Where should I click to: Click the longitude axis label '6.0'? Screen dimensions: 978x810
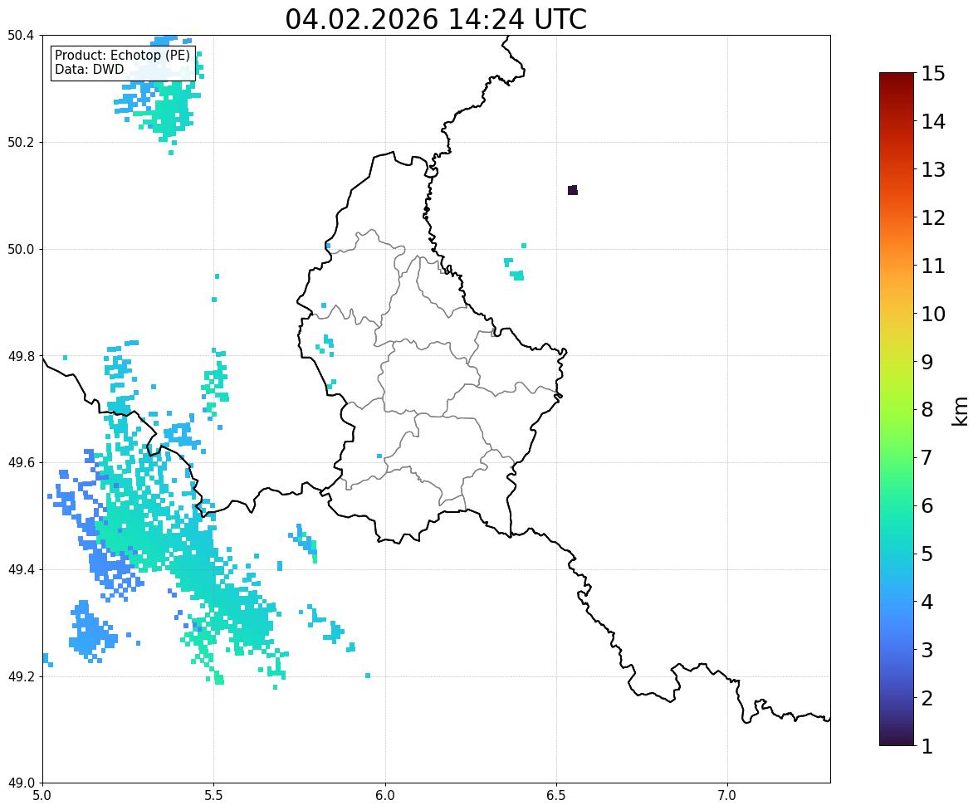point(385,796)
